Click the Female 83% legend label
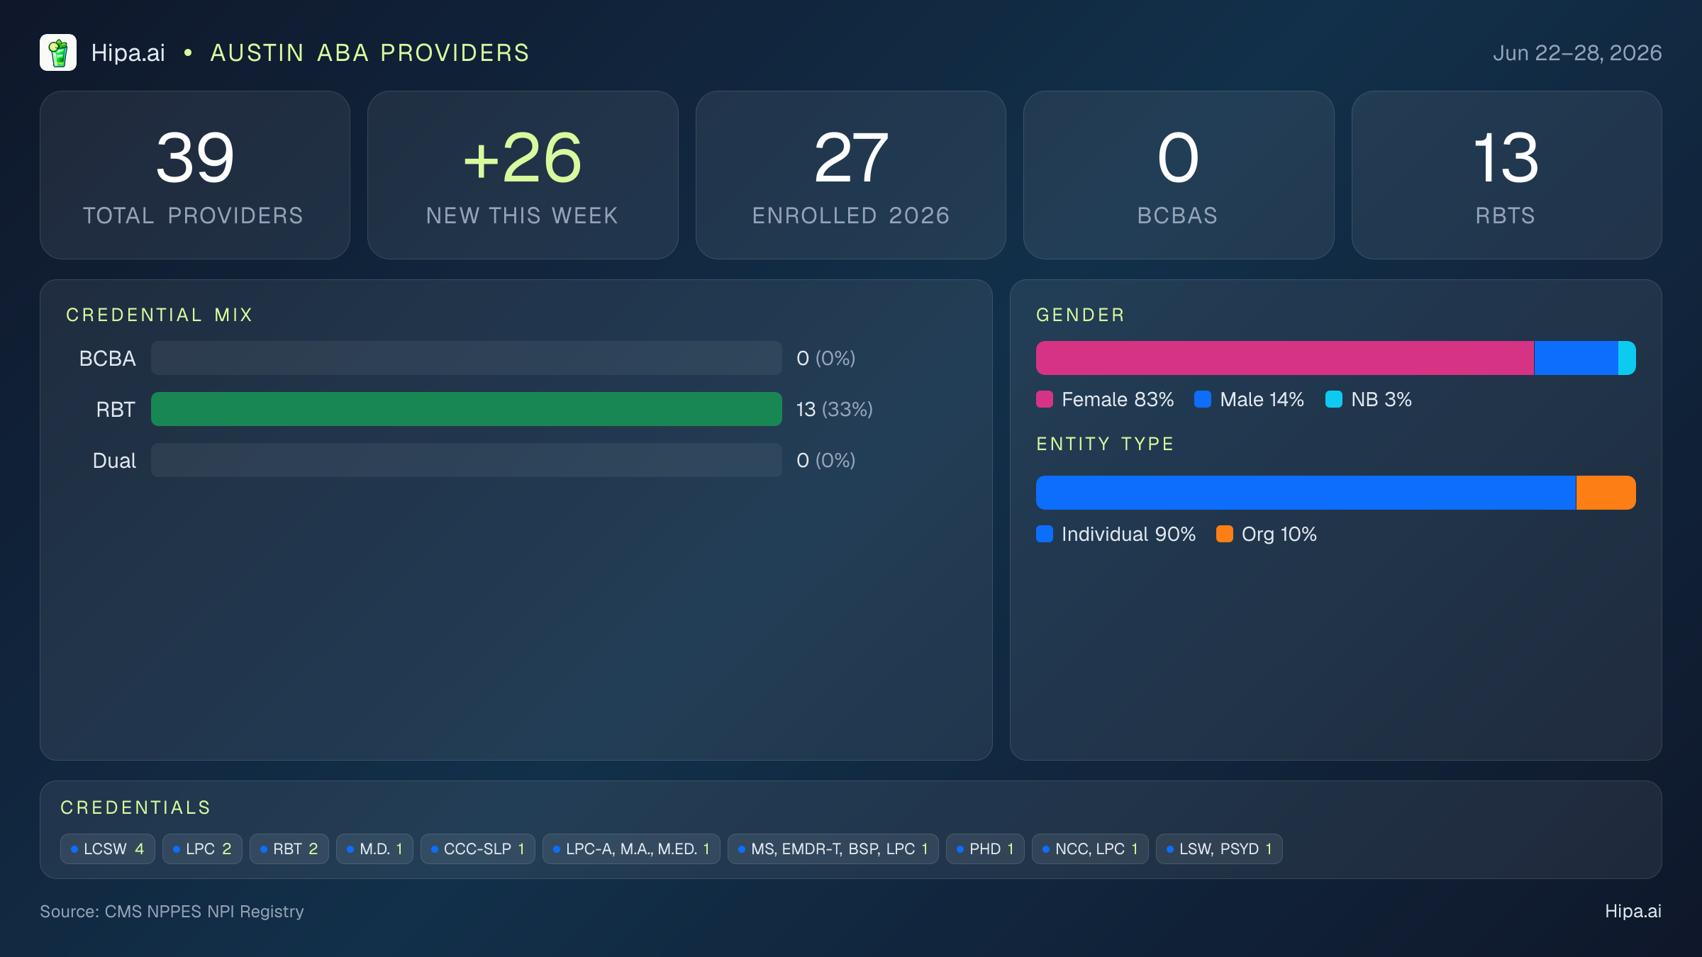Viewport: 1702px width, 957px height. (x=1118, y=399)
